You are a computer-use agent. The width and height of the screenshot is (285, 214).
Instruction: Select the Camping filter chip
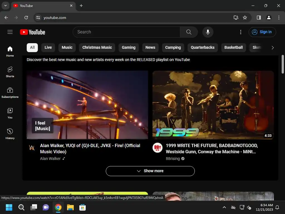point(173,47)
